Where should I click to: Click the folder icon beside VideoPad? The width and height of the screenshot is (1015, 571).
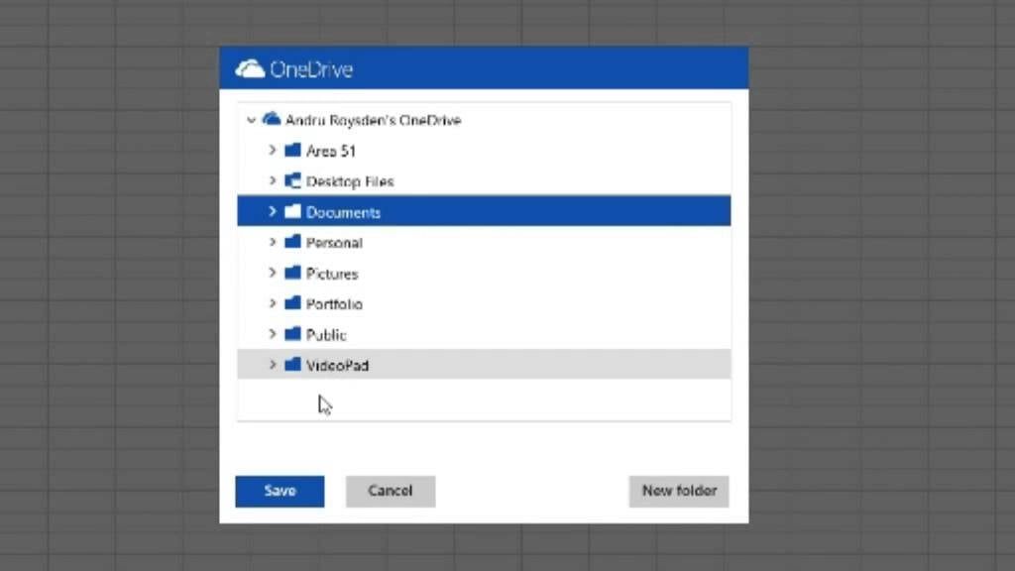[x=292, y=364]
